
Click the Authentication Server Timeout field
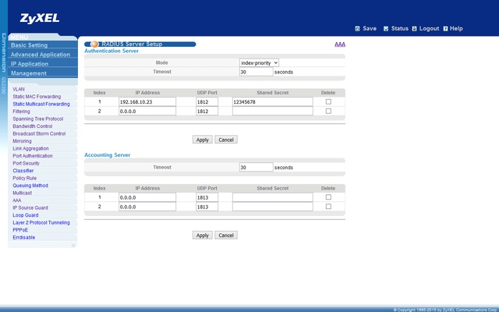(257, 72)
